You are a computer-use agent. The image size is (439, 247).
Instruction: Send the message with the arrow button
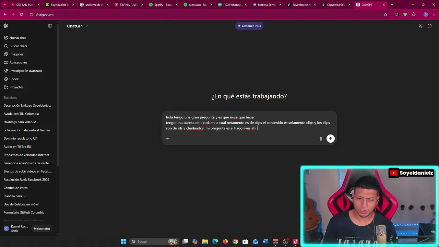330,139
